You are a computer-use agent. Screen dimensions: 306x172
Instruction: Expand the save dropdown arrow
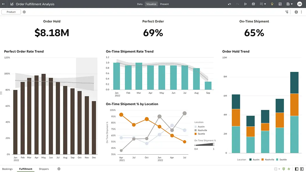click(x=292, y=4)
